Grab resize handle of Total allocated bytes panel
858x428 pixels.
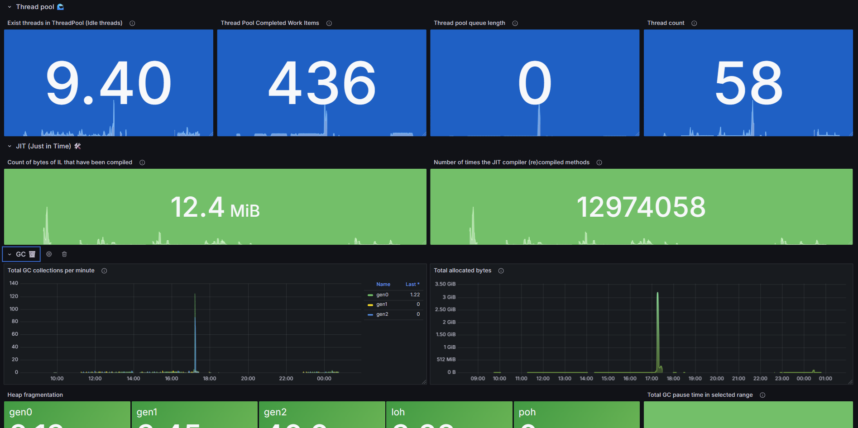850,382
